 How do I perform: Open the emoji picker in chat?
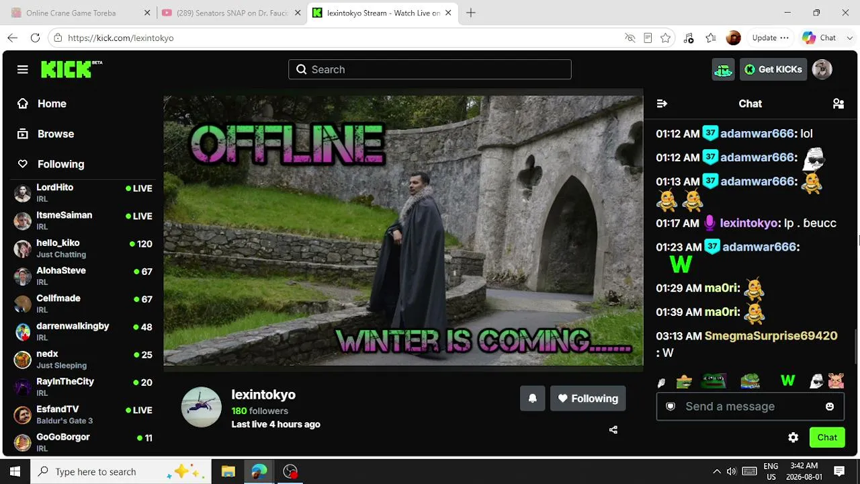coord(830,407)
